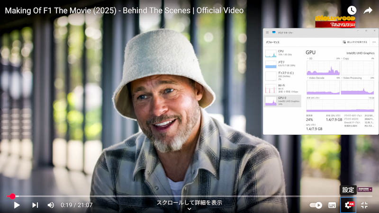Click the Video Processing usage graph
The width and height of the screenshot is (379, 213).
(x=357, y=87)
